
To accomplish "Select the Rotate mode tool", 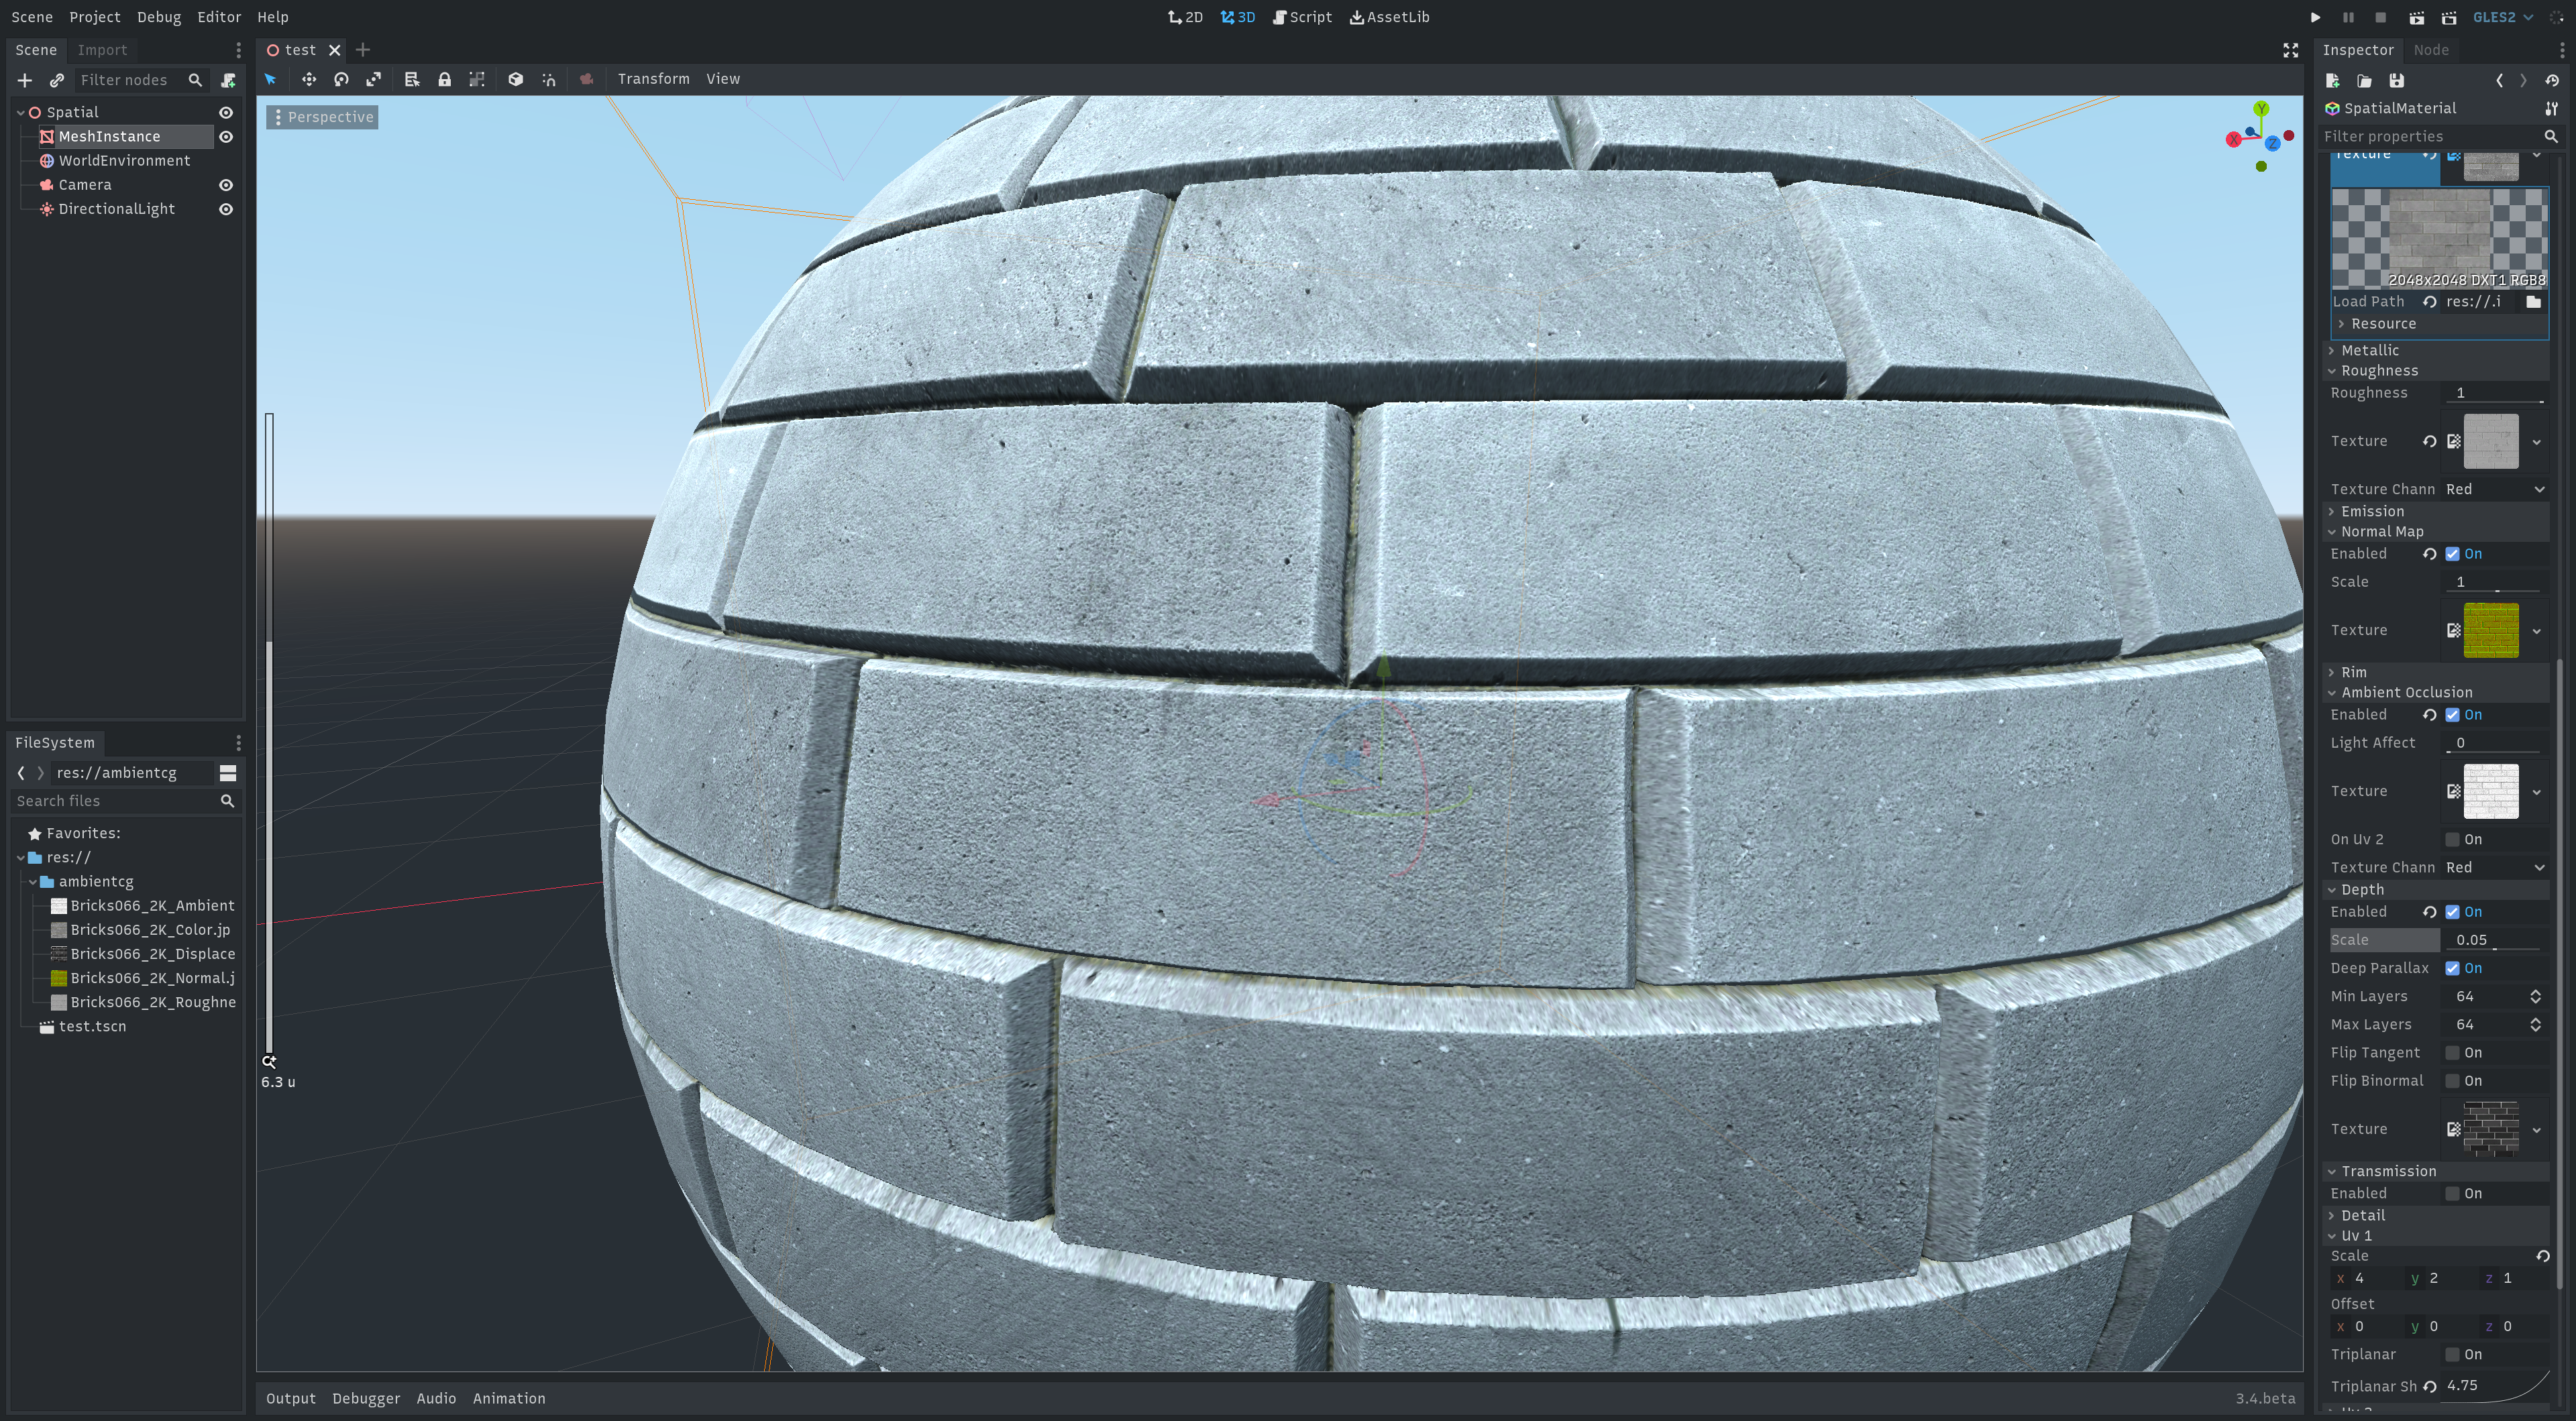I will pyautogui.click(x=341, y=79).
